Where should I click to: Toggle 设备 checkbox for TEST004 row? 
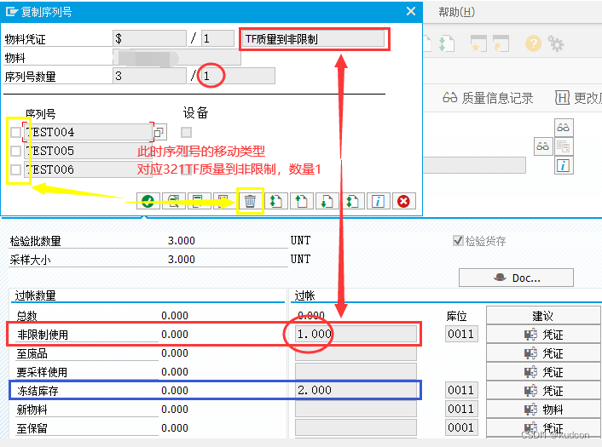click(x=187, y=132)
